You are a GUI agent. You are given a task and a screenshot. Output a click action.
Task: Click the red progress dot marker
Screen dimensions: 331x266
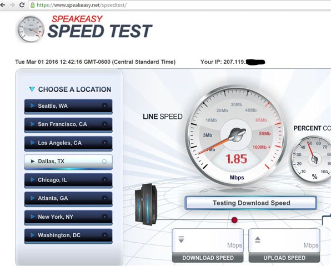(x=234, y=220)
